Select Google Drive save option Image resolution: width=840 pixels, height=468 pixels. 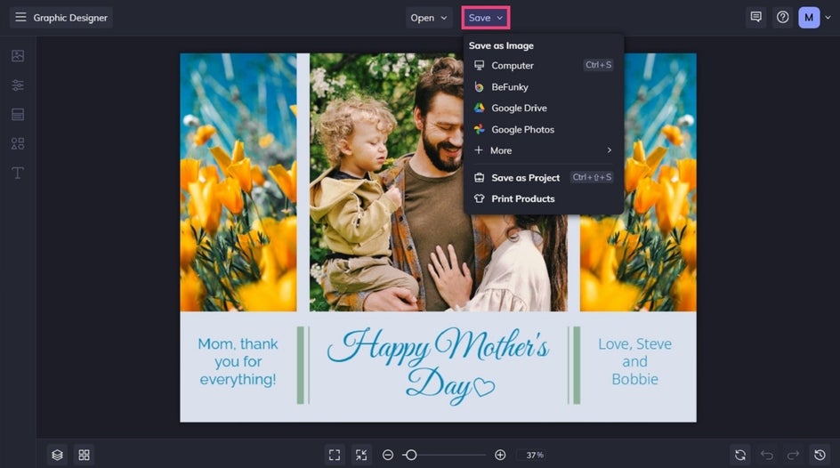[x=519, y=109]
